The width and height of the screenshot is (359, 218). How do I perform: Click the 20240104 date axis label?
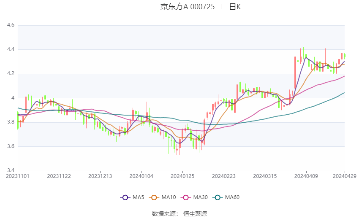pos(141,176)
